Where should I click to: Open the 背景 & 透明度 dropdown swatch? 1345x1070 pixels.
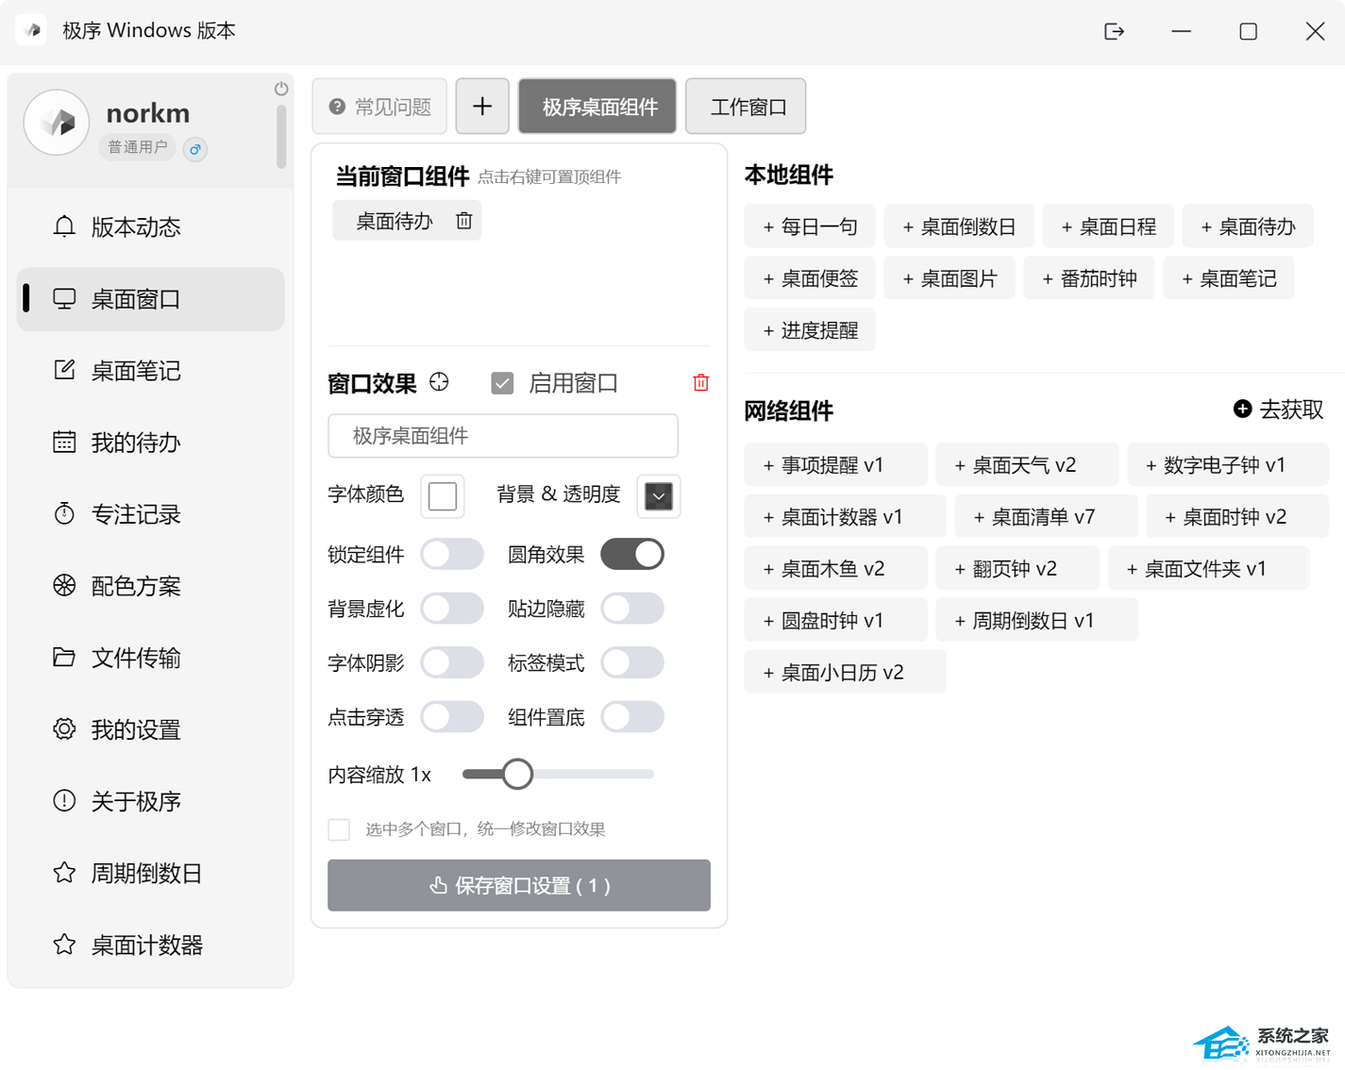coord(659,495)
